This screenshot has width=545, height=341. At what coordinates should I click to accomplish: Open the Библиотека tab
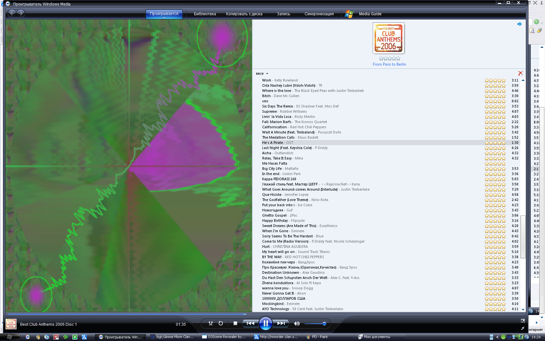pos(205,14)
